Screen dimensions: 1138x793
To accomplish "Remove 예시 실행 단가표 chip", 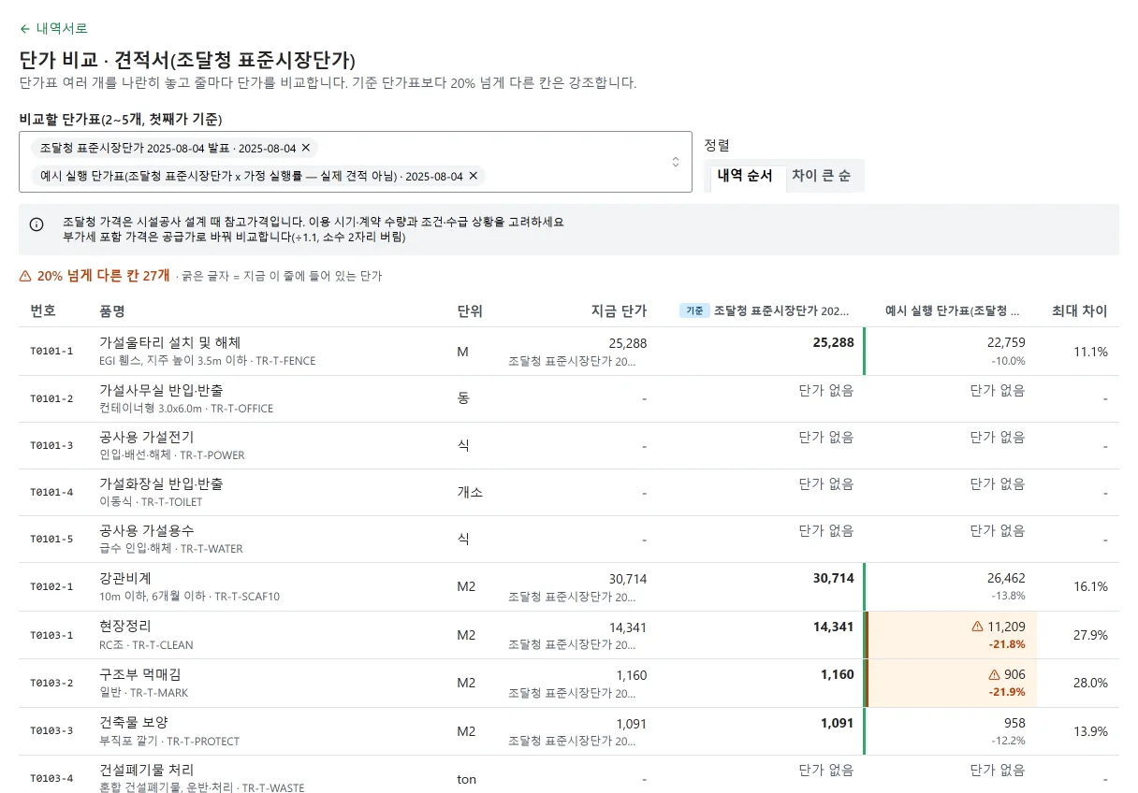I will pyautogui.click(x=473, y=176).
